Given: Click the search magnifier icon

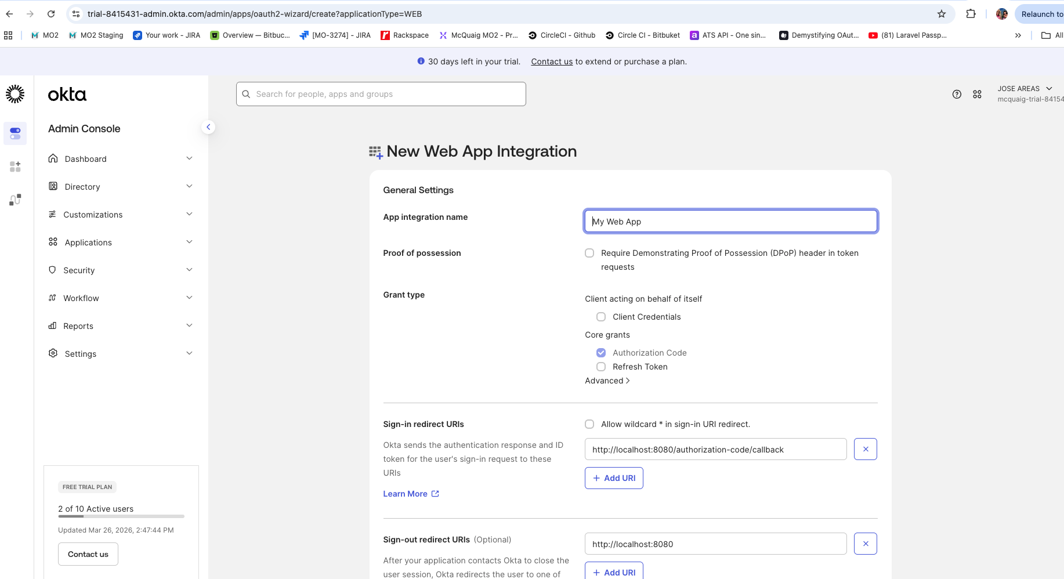Looking at the screenshot, I should (246, 93).
